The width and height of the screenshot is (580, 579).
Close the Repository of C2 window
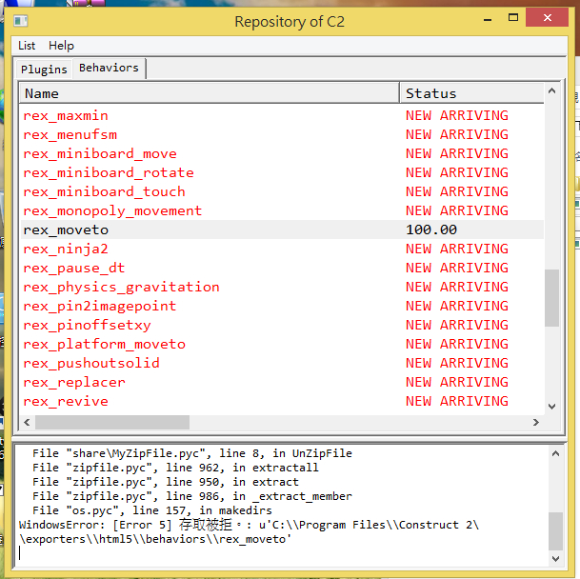tap(547, 17)
